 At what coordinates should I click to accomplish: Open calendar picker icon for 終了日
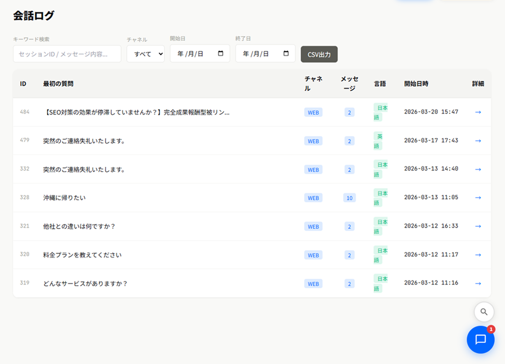tap(286, 53)
